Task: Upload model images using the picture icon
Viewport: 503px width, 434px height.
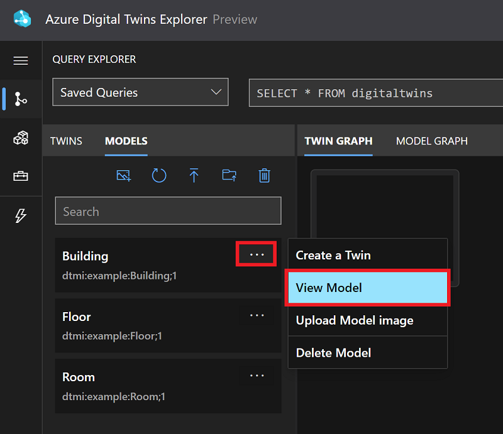Action: (123, 176)
